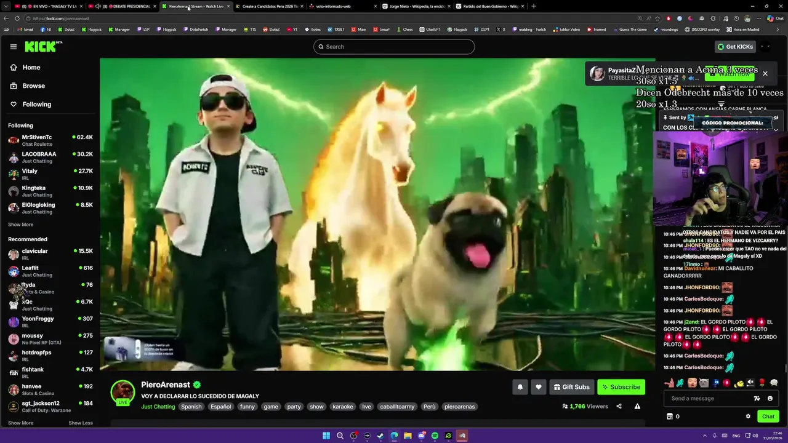Open clavicular recommended channel
The image size is (788, 443).
50,254
